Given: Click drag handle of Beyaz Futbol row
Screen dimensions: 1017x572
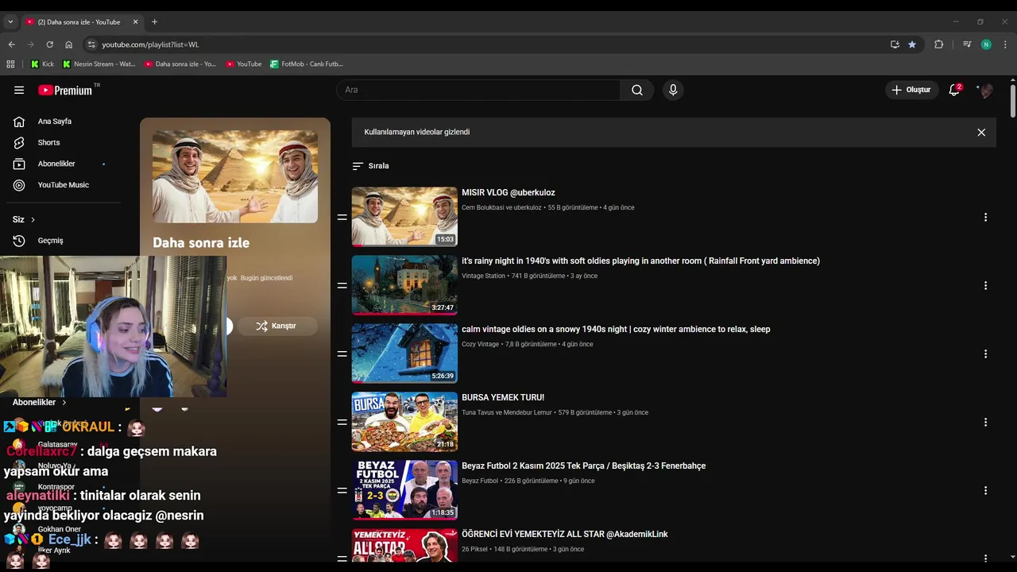Looking at the screenshot, I should [342, 490].
